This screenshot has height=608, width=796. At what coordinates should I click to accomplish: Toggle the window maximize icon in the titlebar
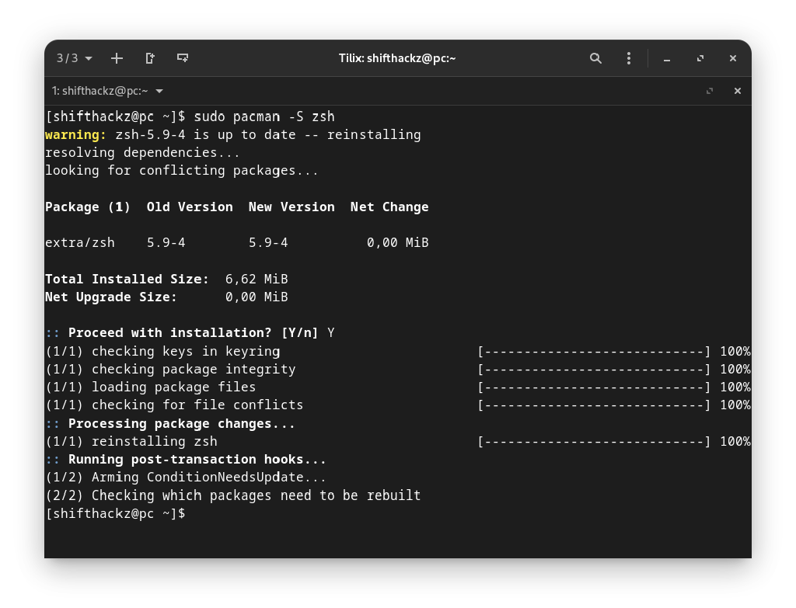700,58
